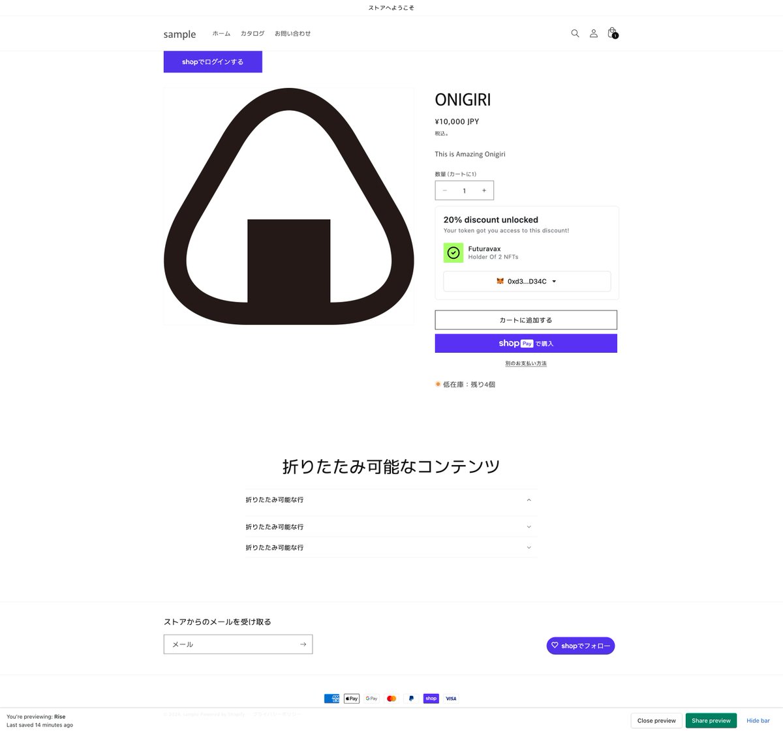783x733 pixels.
Task: Open the カタログ navigation menu
Action: point(252,33)
